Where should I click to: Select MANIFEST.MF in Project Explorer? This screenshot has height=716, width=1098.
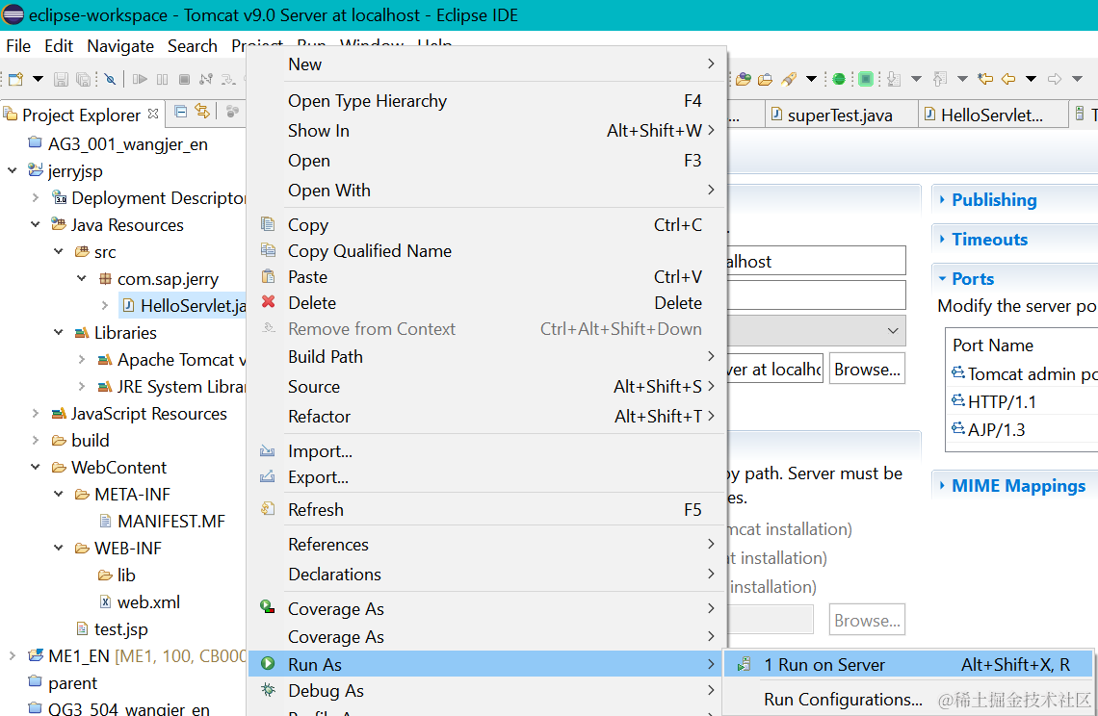[x=162, y=522]
